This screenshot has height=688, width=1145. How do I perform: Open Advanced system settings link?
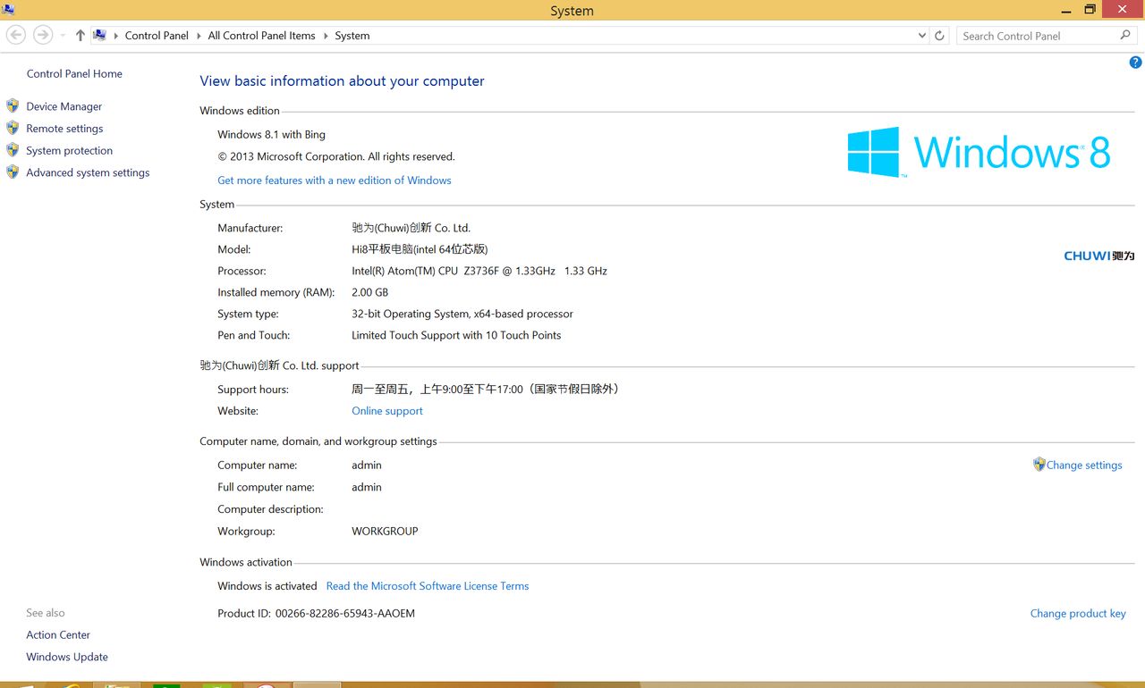88,172
